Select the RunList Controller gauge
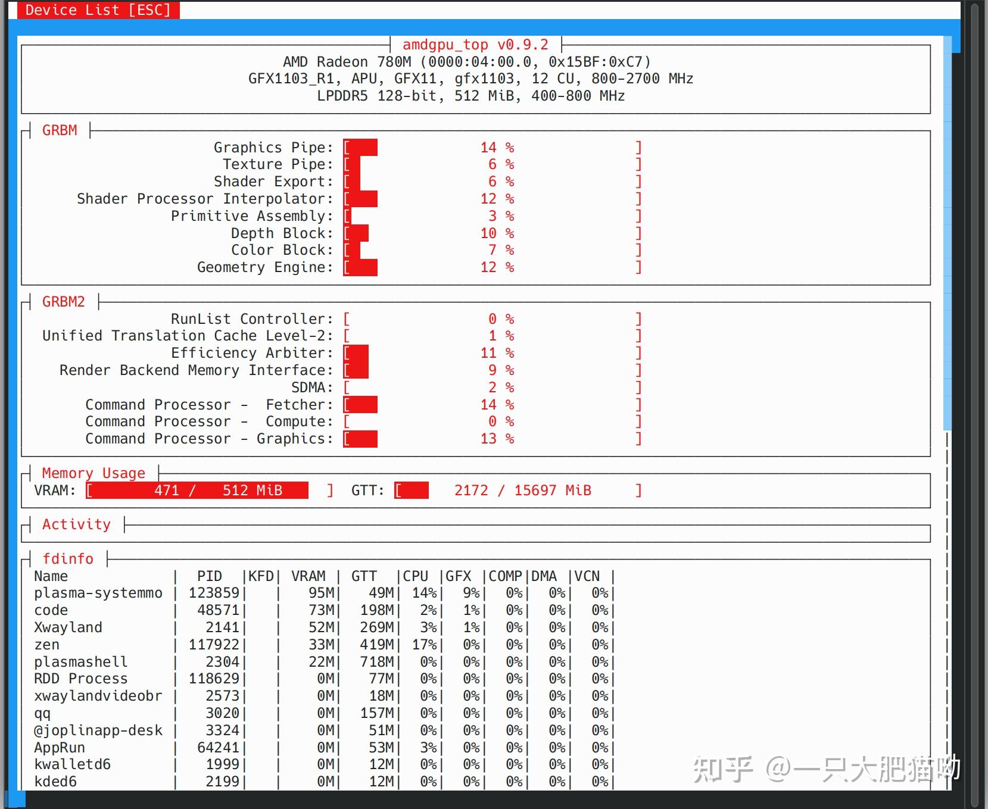Screen dimensions: 988x809 click(492, 318)
